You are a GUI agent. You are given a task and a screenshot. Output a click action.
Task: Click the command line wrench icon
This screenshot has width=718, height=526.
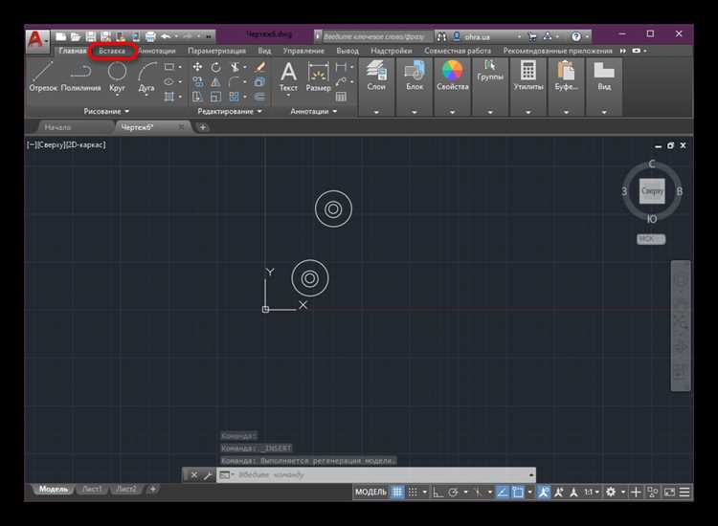(208, 474)
